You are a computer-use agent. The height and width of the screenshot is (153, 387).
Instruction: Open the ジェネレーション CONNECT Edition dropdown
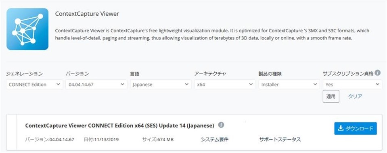pyautogui.click(x=35, y=85)
